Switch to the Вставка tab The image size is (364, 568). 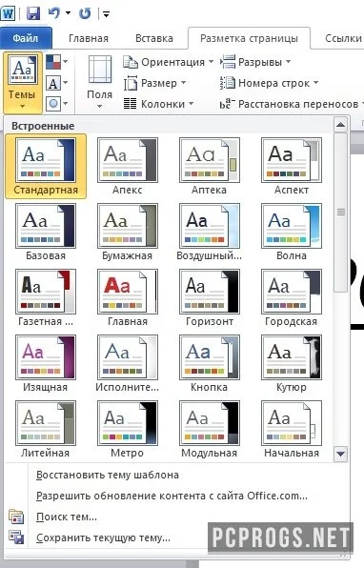click(x=154, y=38)
